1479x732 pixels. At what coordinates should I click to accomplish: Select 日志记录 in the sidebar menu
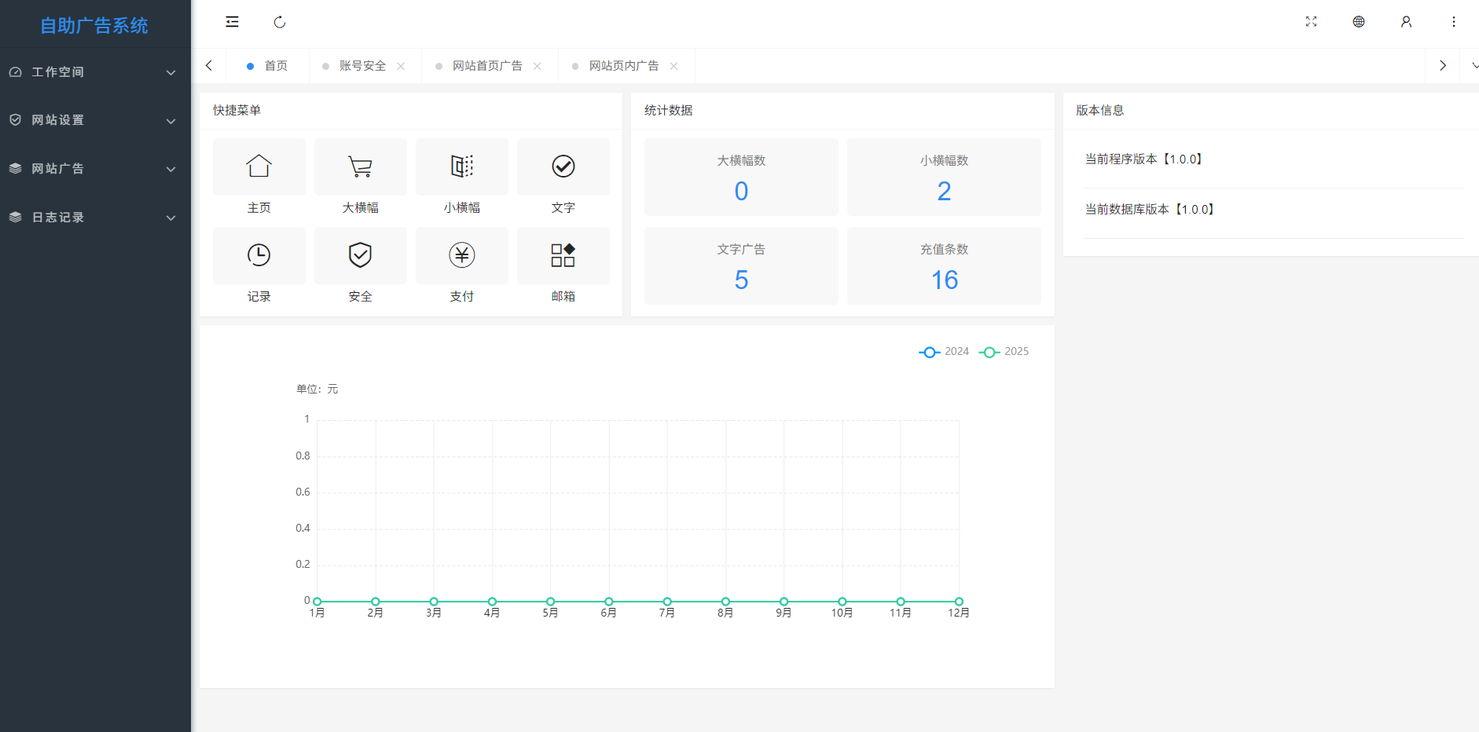(x=95, y=218)
